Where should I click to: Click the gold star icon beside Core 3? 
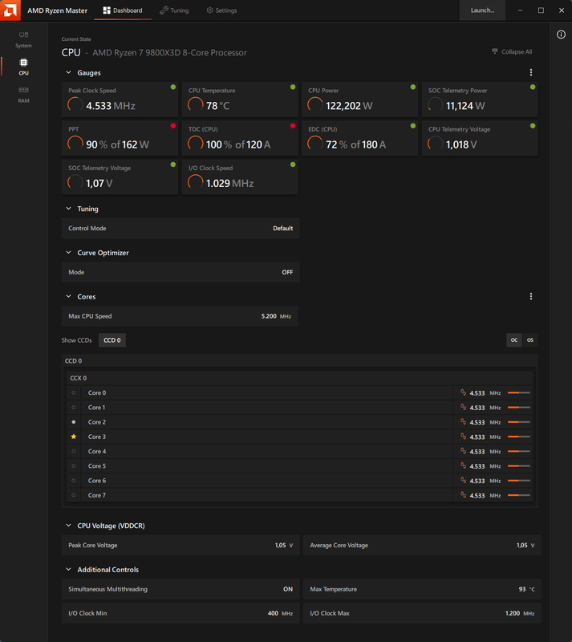coord(74,437)
